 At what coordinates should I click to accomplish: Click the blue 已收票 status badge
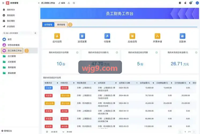49,88
